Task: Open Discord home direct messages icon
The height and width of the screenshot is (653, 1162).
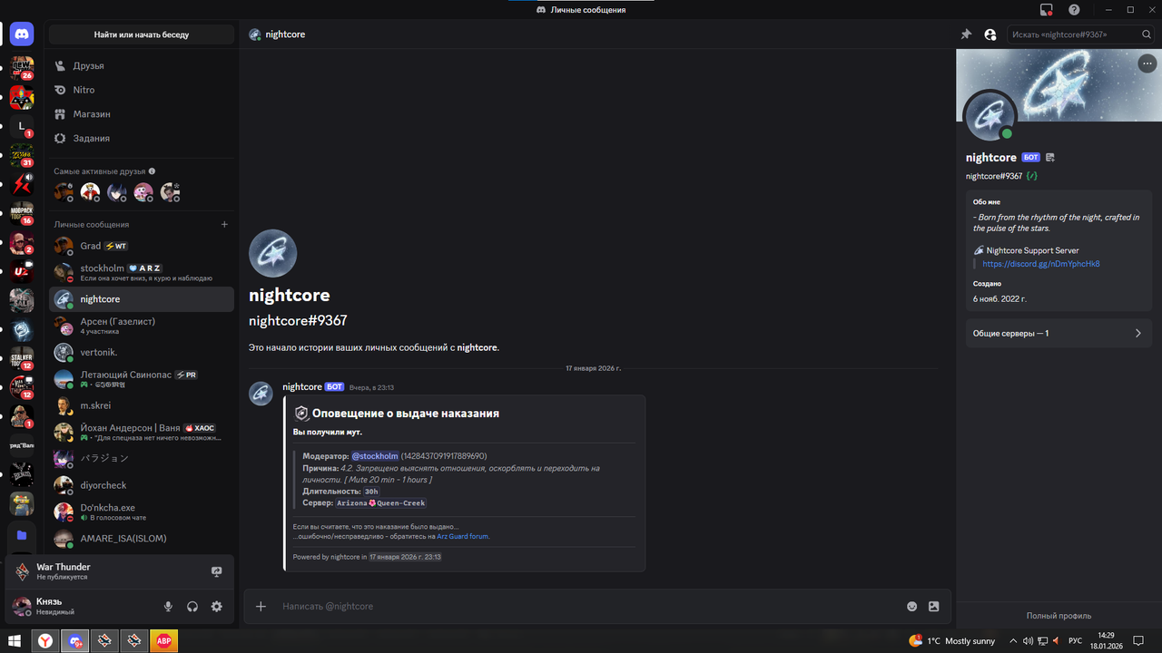Action: pyautogui.click(x=22, y=34)
